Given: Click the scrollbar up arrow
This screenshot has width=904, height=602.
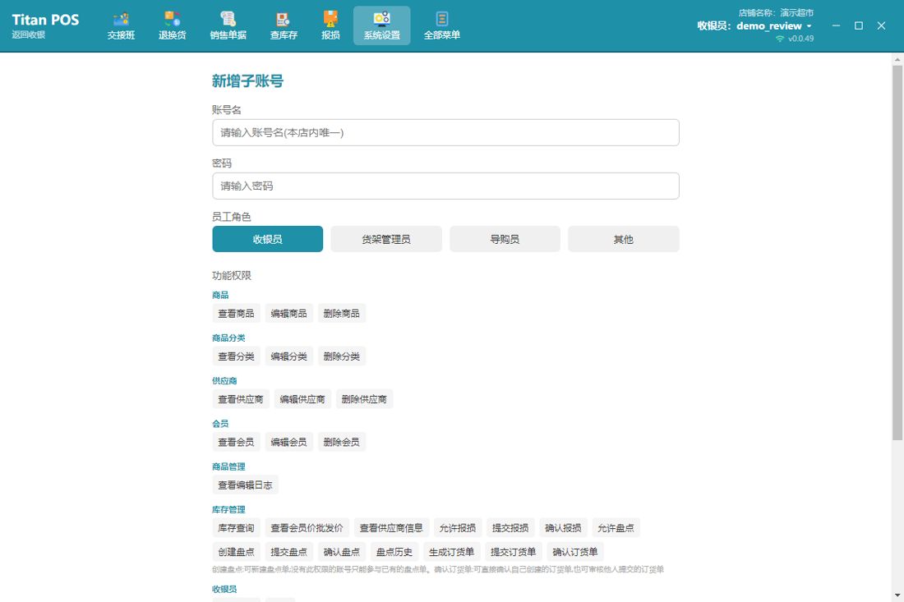Looking at the screenshot, I should (897, 59).
